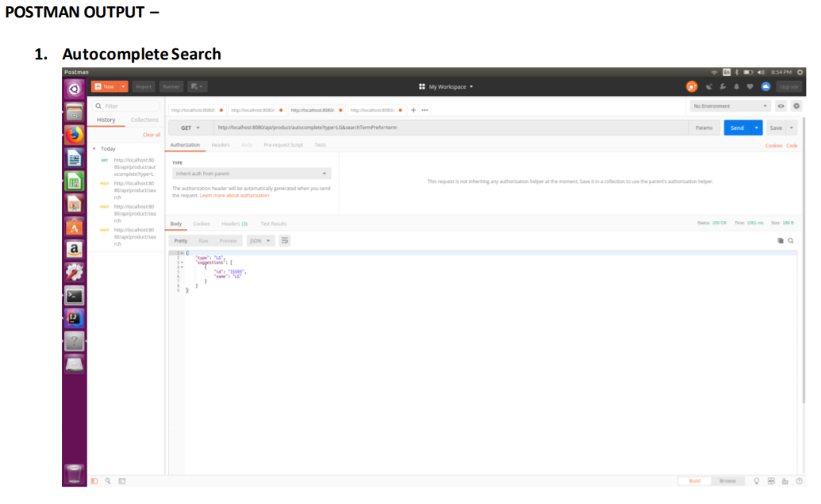The image size is (821, 504).
Task: Click the environment quick look eye icon
Action: [x=781, y=106]
